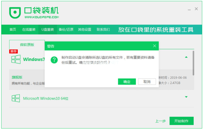
Task: Switch to the 微软原版 tab
Action: (27, 45)
